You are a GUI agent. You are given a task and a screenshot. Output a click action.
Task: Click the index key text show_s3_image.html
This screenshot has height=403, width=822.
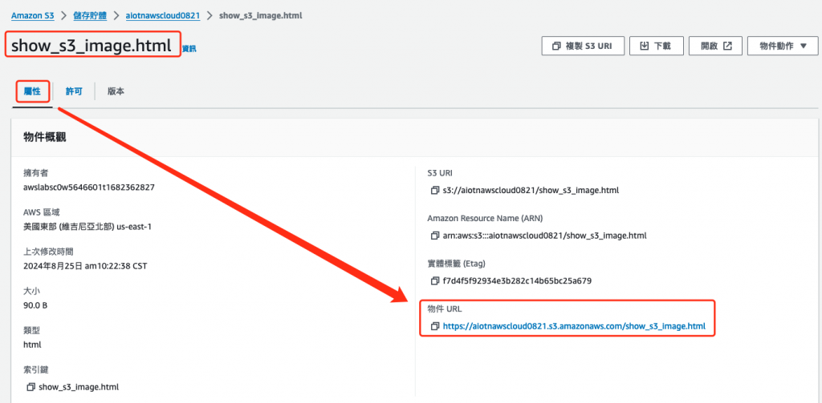coord(79,387)
